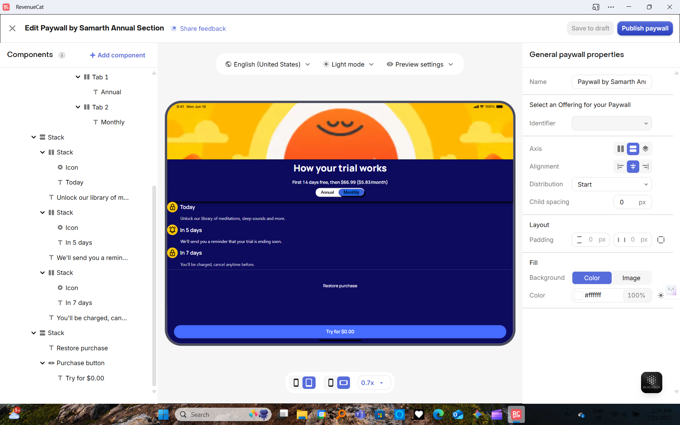Screen dimensions: 680x425
Task: Set alignment to left-align icon
Action: tap(620, 166)
